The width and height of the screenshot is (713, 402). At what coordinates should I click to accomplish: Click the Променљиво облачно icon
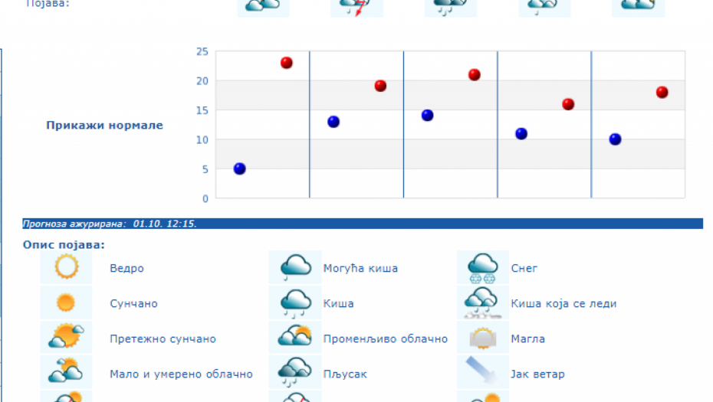coord(295,338)
